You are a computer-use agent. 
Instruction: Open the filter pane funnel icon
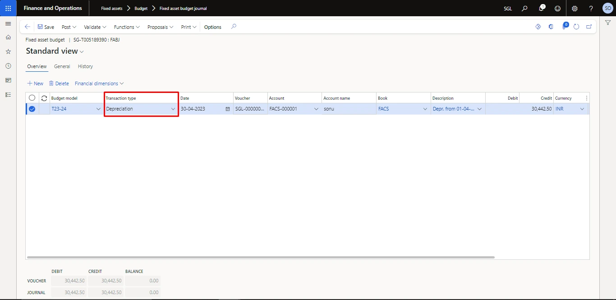point(608,23)
